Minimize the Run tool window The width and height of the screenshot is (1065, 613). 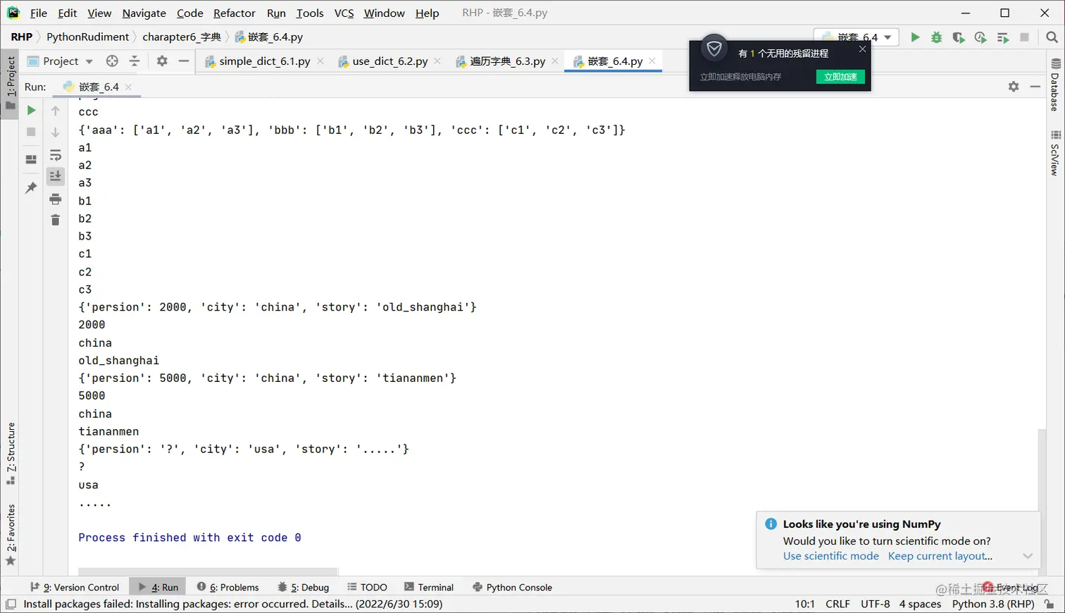[x=1035, y=87]
